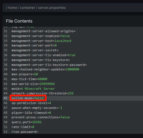143x138 pixels.
Task: Click the rate-limit=0 line
Action: pos(23,127)
